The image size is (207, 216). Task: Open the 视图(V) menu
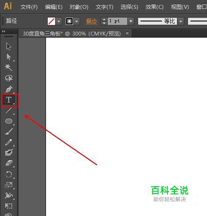point(180,7)
